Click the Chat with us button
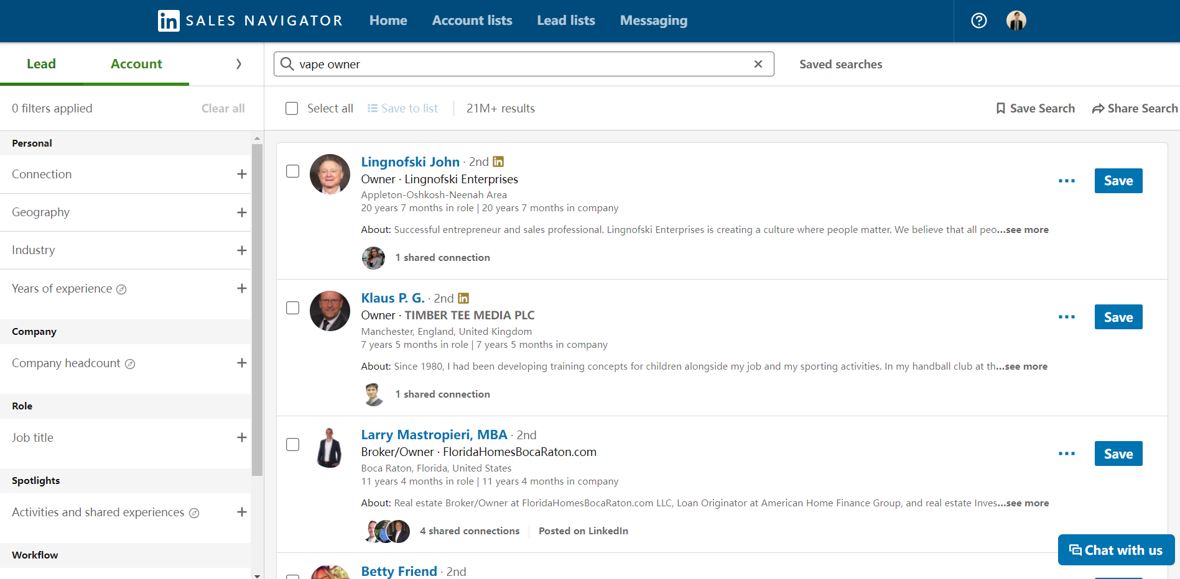The image size is (1180, 579). coord(1116,550)
